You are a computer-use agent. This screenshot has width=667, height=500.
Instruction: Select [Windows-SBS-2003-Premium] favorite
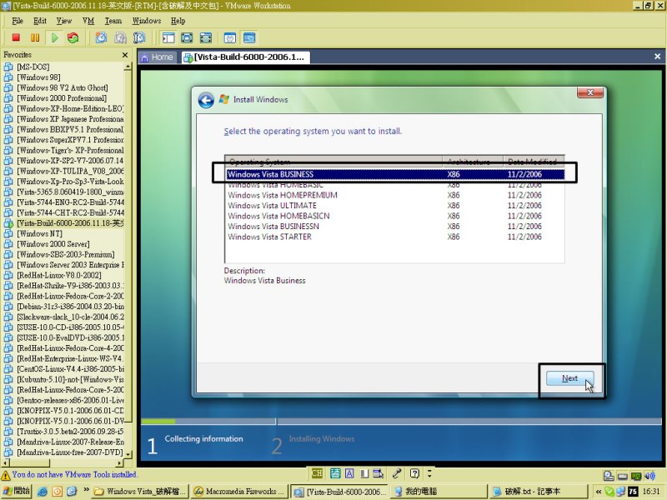click(66, 255)
